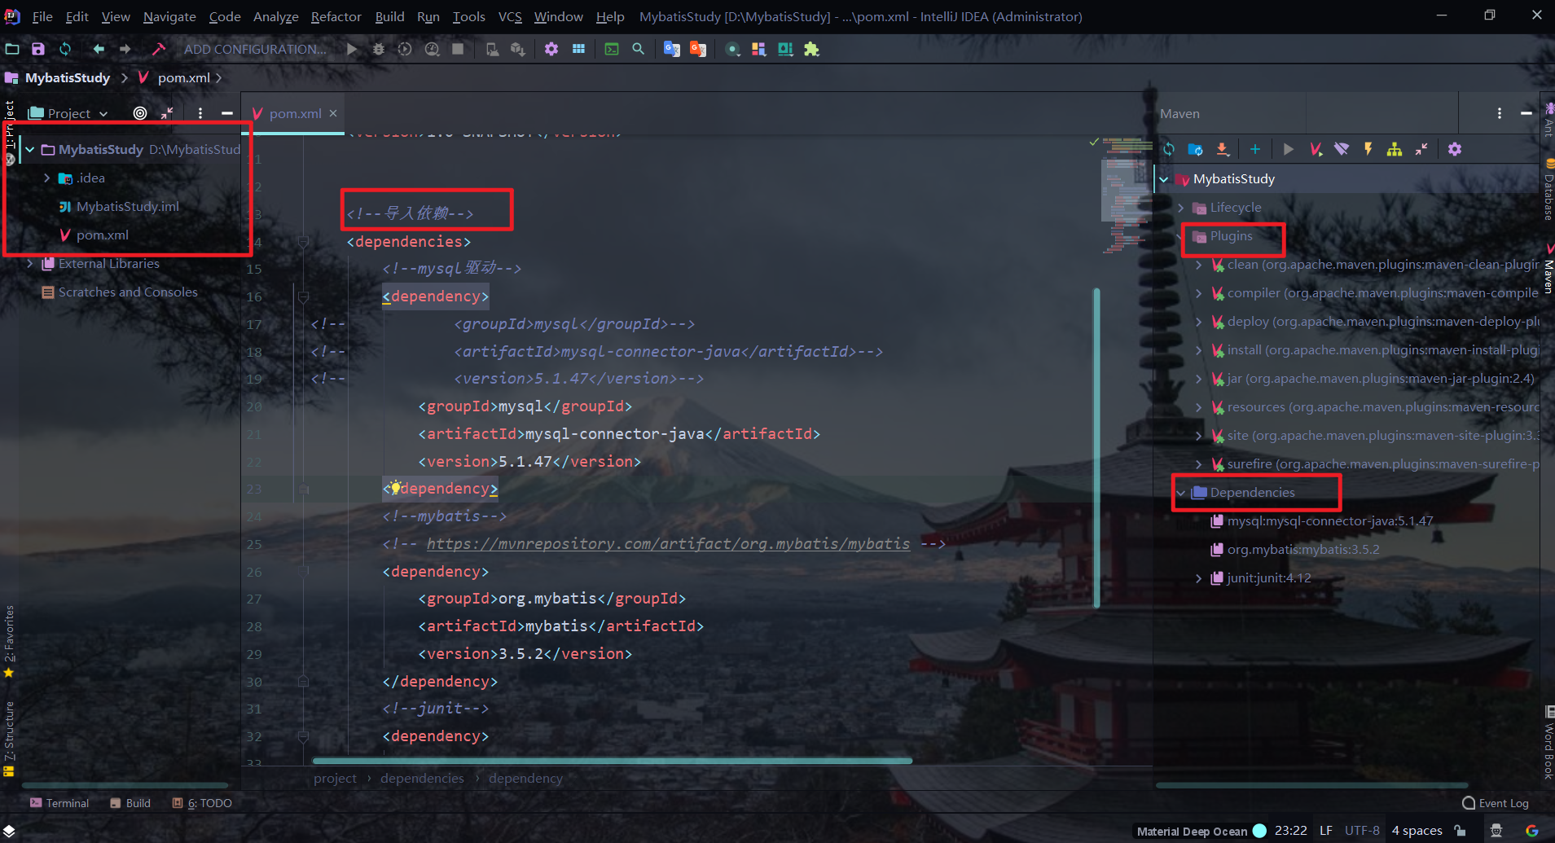Open Maven Settings purple gear
1555x843 pixels.
click(x=1455, y=149)
